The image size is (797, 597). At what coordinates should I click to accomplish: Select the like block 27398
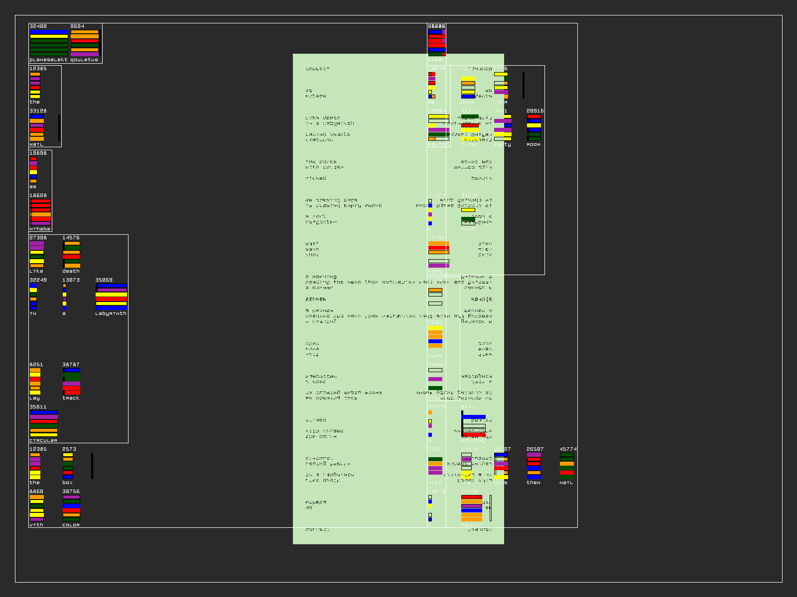38,254
